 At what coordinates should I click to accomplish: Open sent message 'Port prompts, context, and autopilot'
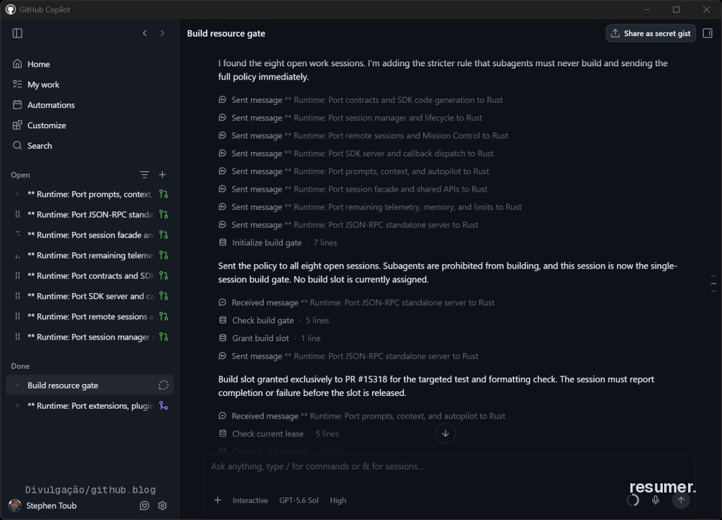click(354, 171)
